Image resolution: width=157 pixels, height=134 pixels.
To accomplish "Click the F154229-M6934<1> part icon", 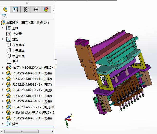I will [x=9, y=96].
